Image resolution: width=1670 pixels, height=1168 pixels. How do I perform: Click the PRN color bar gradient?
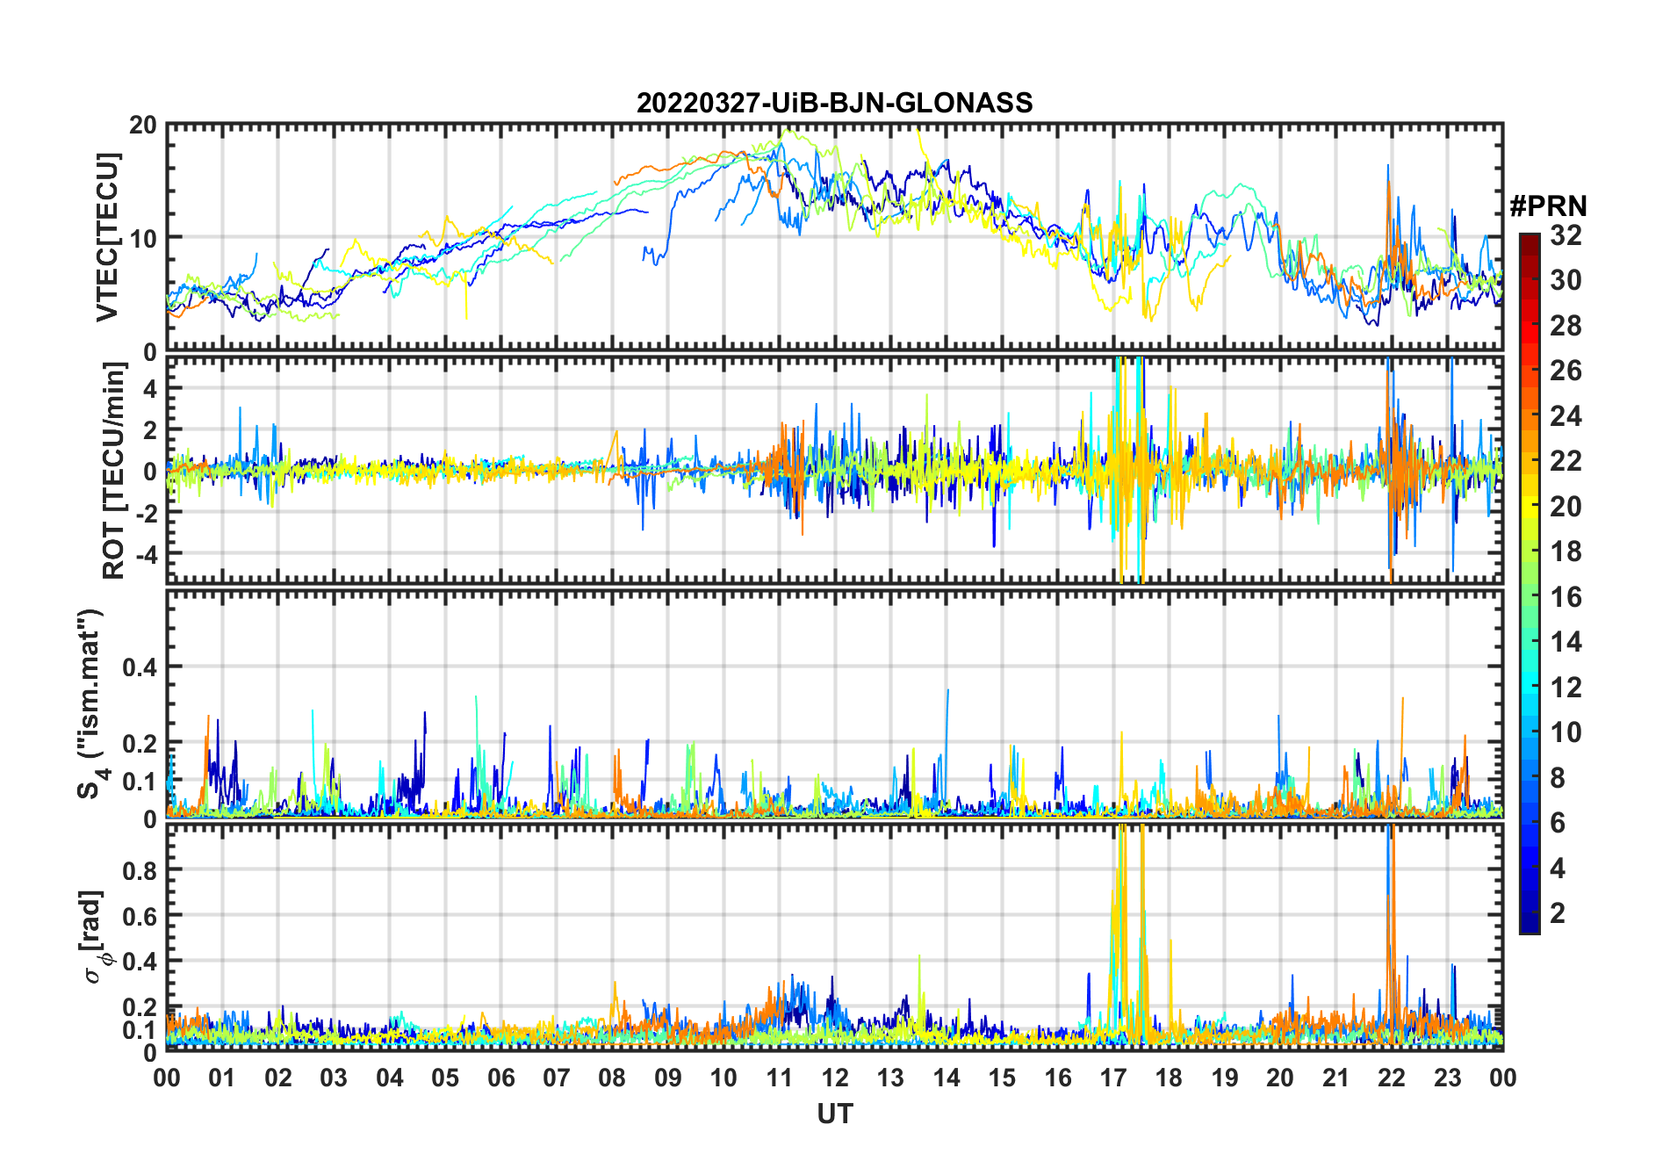click(1530, 583)
